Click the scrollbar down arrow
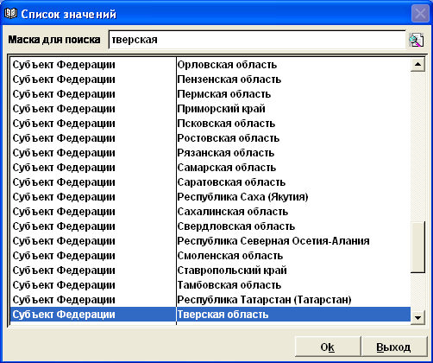 (417, 318)
